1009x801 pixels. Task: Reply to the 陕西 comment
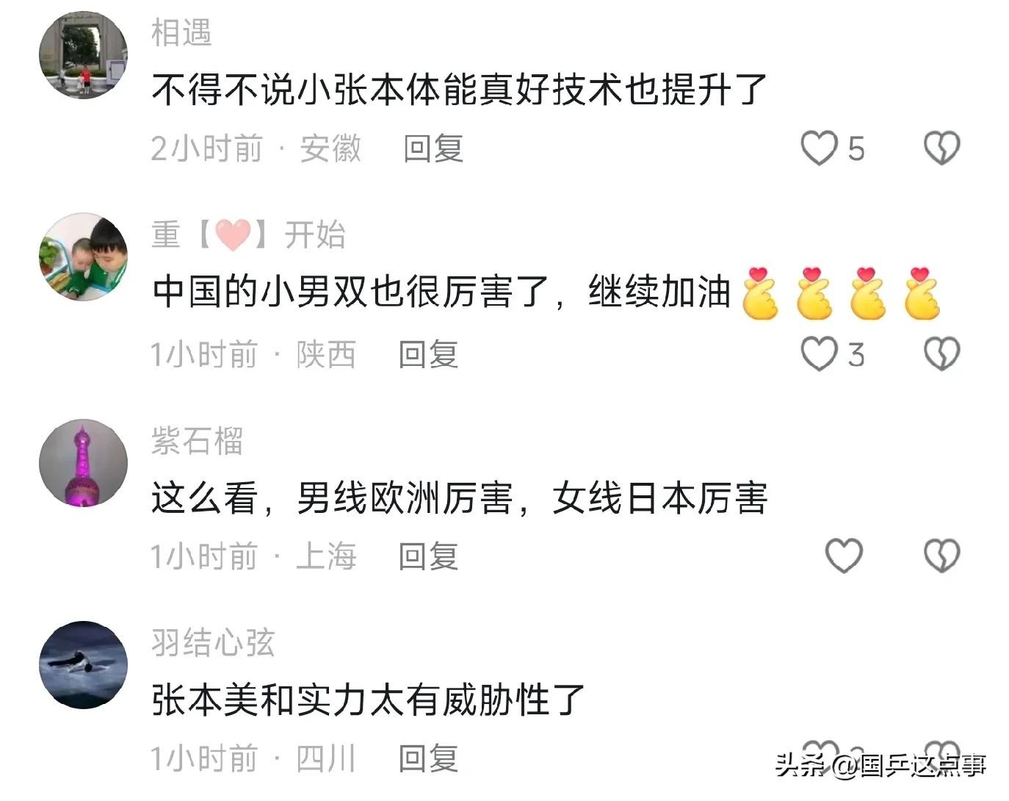[x=428, y=355]
